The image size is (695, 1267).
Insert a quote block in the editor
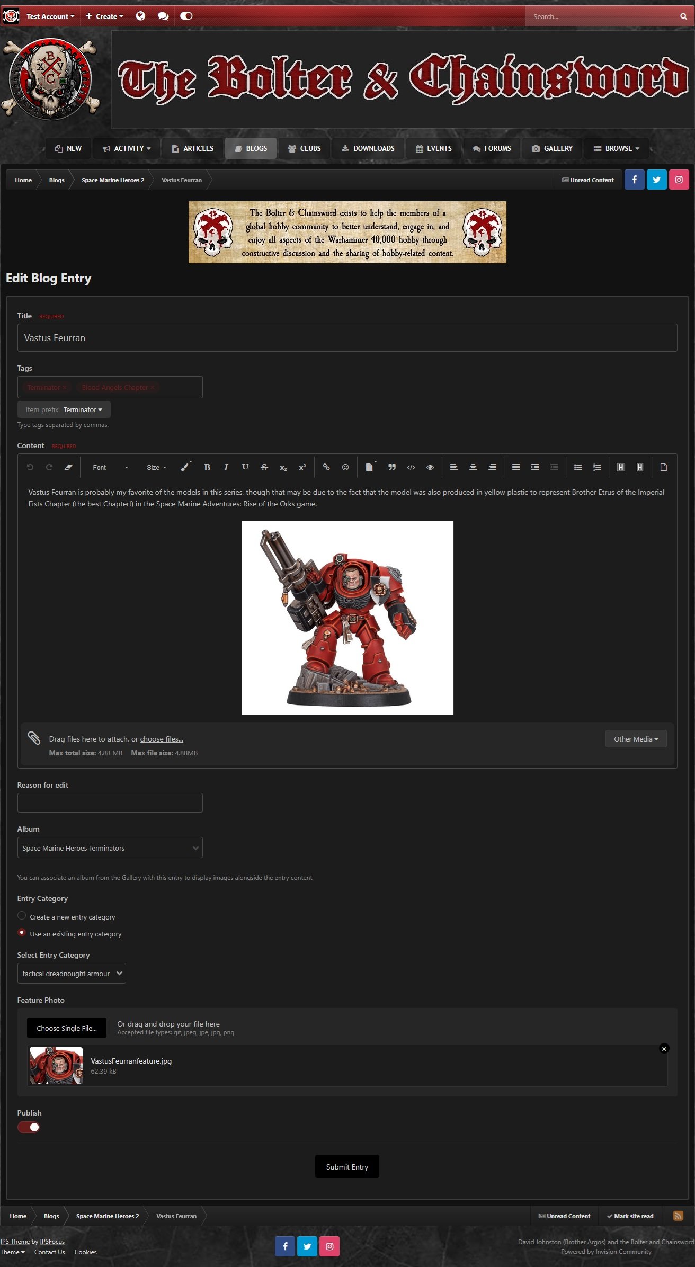pyautogui.click(x=392, y=467)
